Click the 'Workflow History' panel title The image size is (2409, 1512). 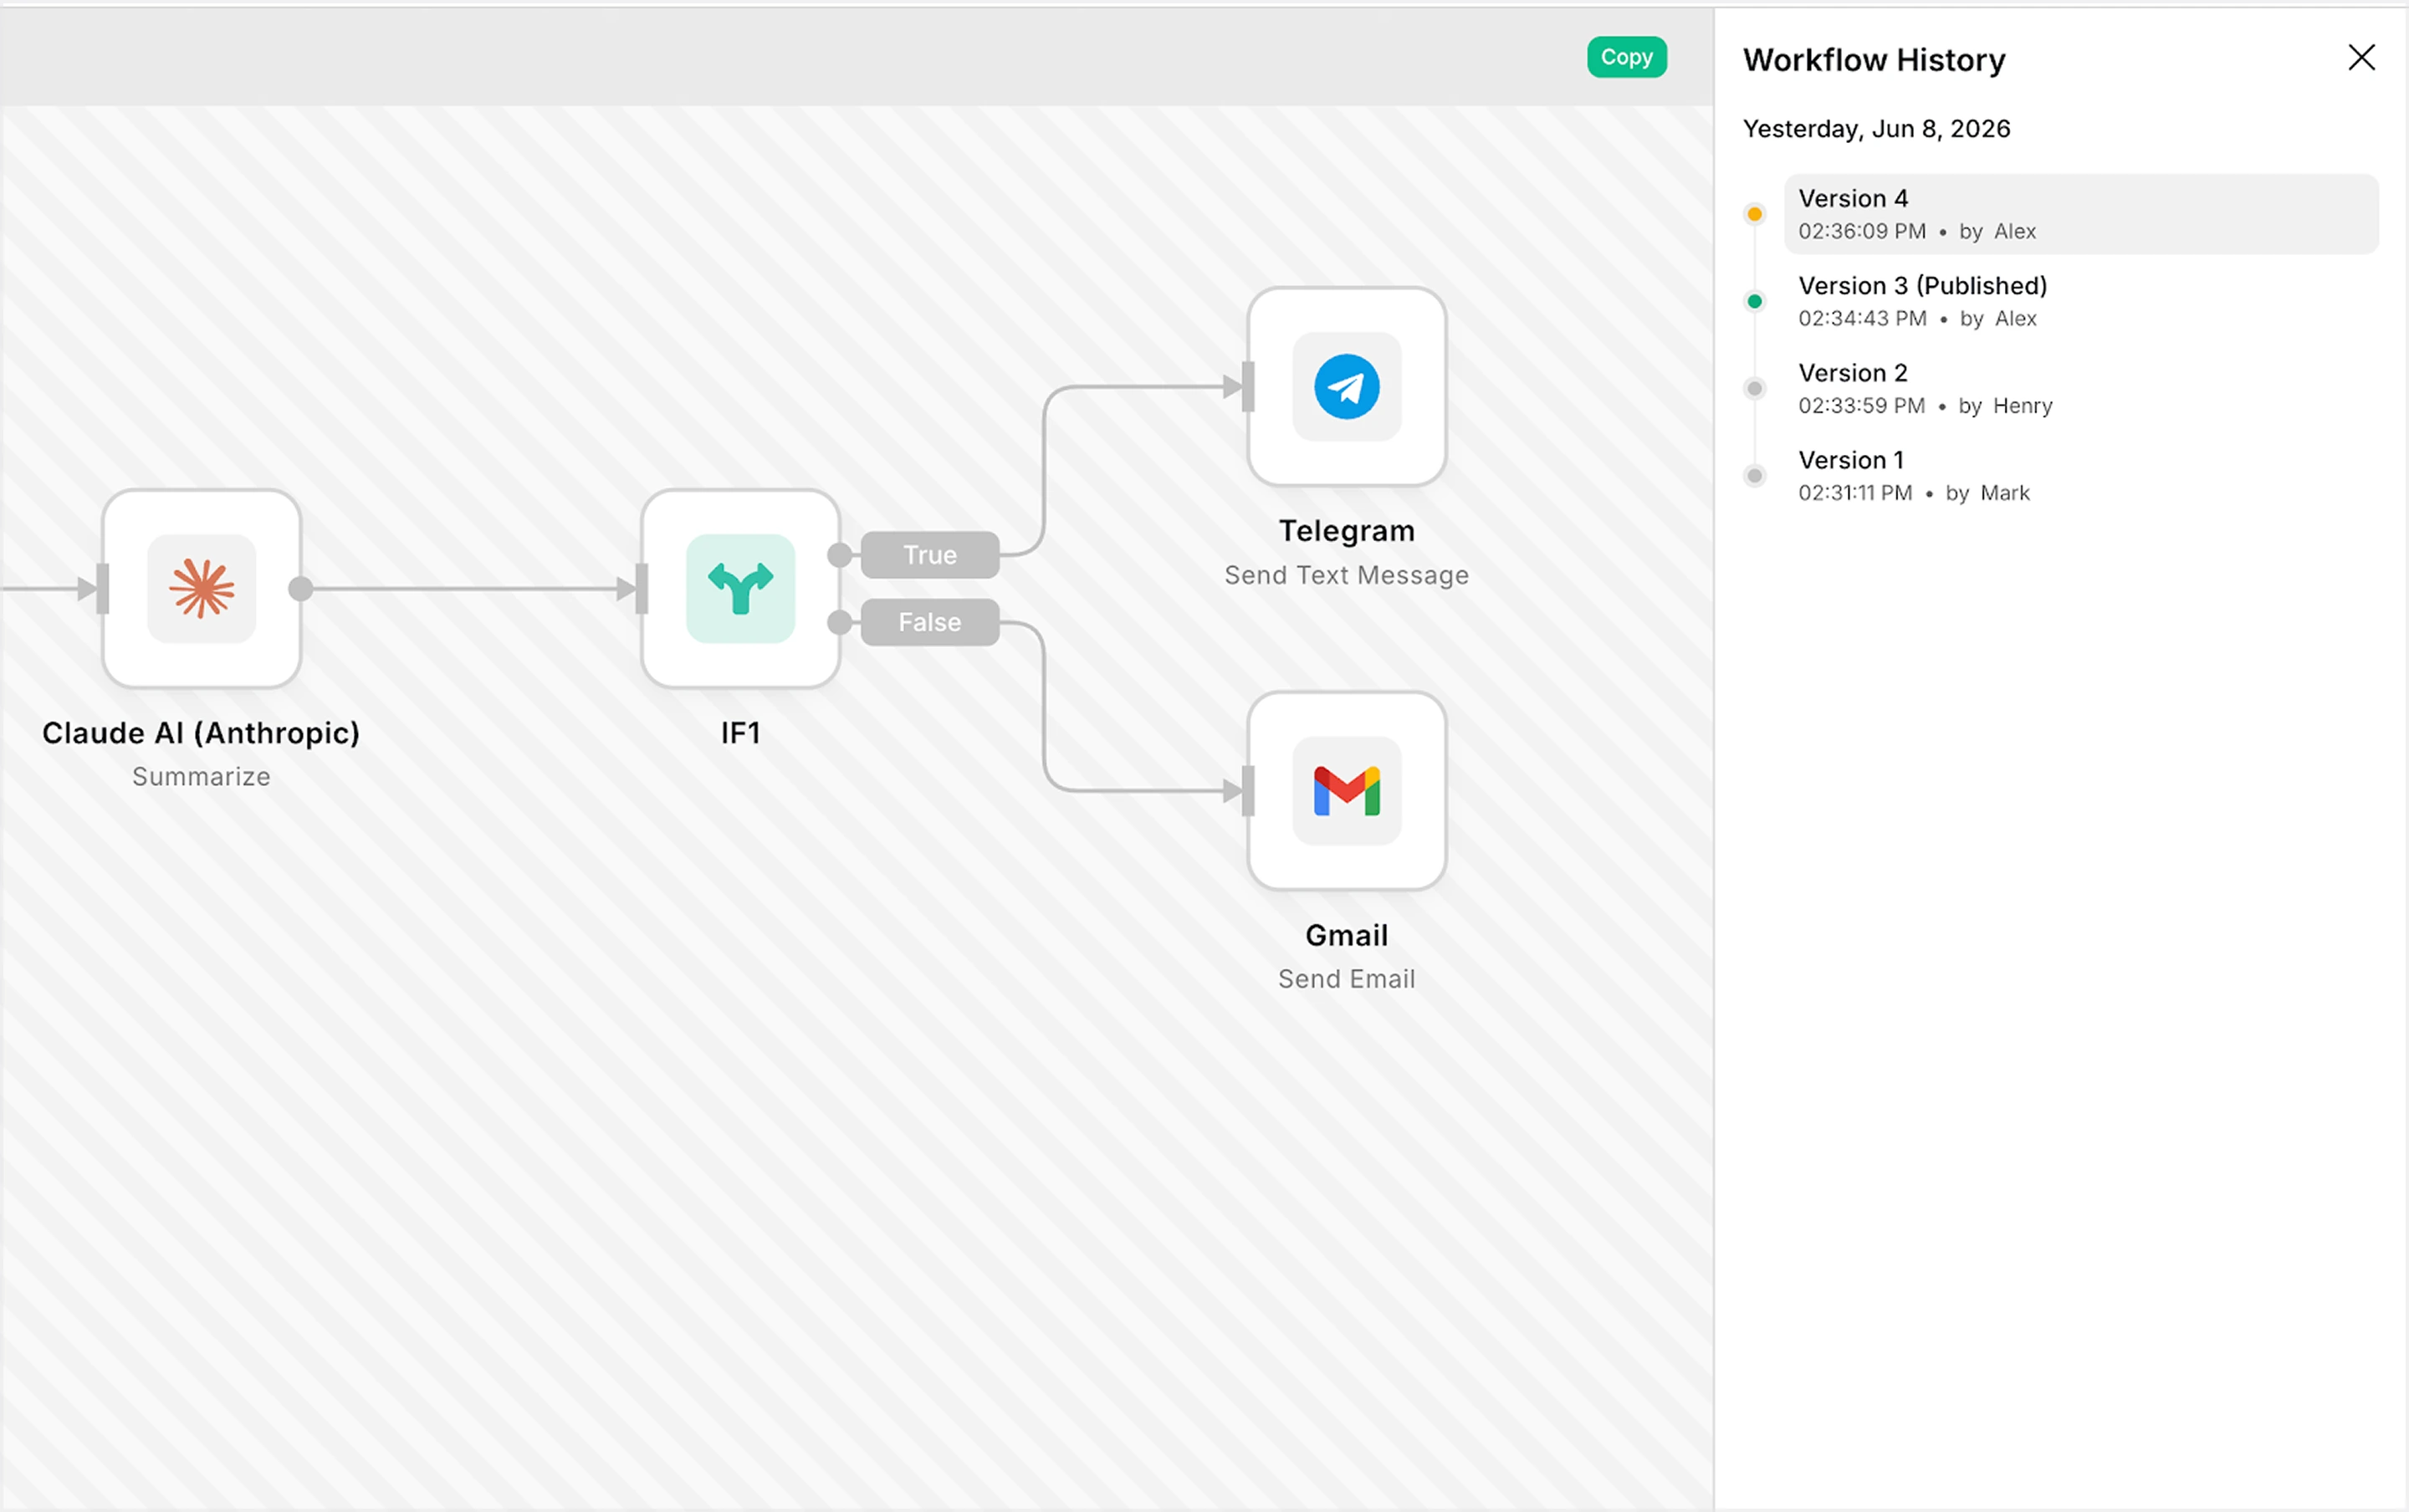pos(1874,60)
